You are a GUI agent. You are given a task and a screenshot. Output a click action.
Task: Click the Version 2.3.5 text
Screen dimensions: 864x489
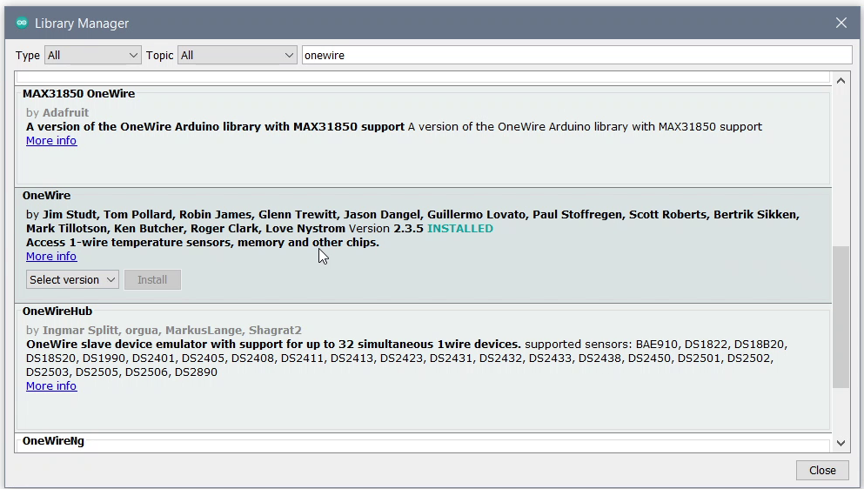(386, 228)
